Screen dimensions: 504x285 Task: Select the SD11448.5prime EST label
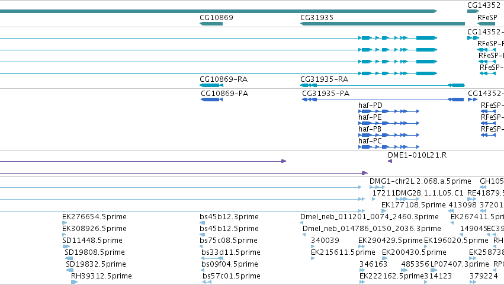click(92, 241)
